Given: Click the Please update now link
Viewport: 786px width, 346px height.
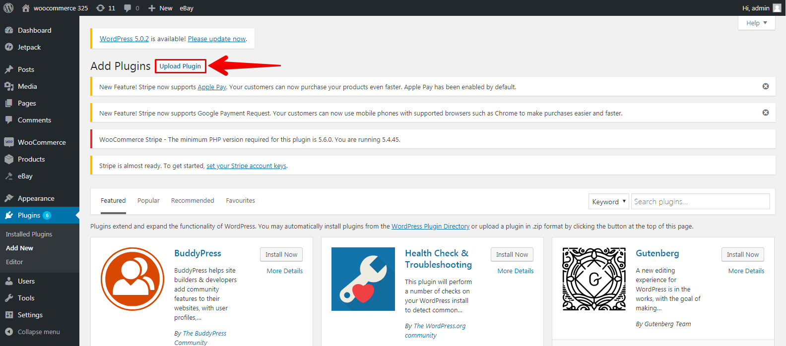Looking at the screenshot, I should (217, 39).
